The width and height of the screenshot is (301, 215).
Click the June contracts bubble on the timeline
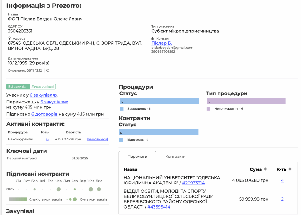click(58, 189)
